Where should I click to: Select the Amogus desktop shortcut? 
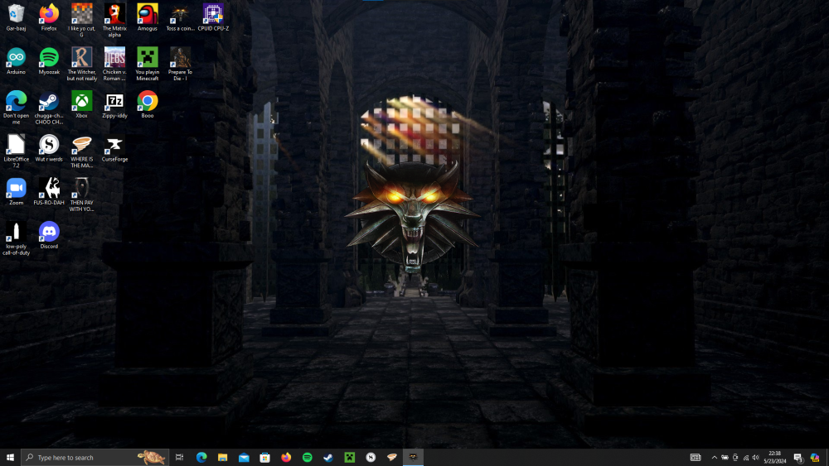tap(148, 17)
